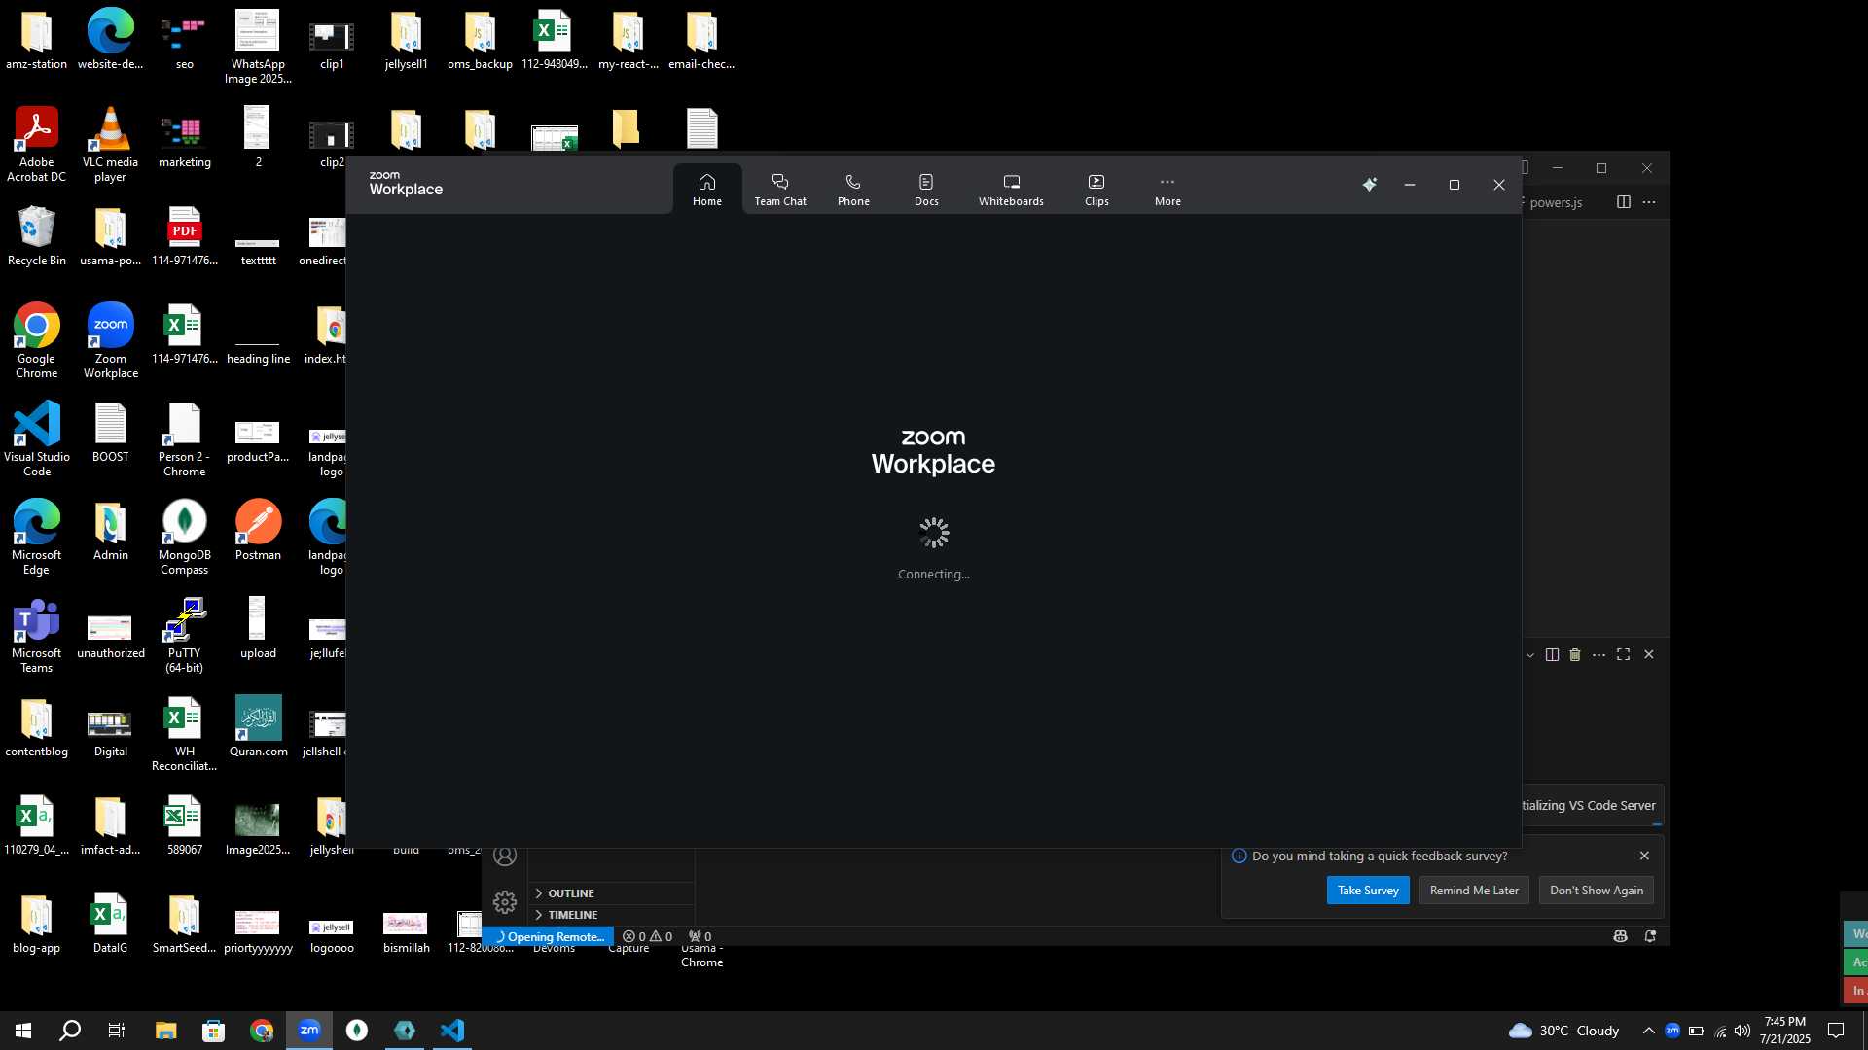1868x1050 pixels.
Task: Open Whiteboards tab in Zoom
Action: [1011, 190]
